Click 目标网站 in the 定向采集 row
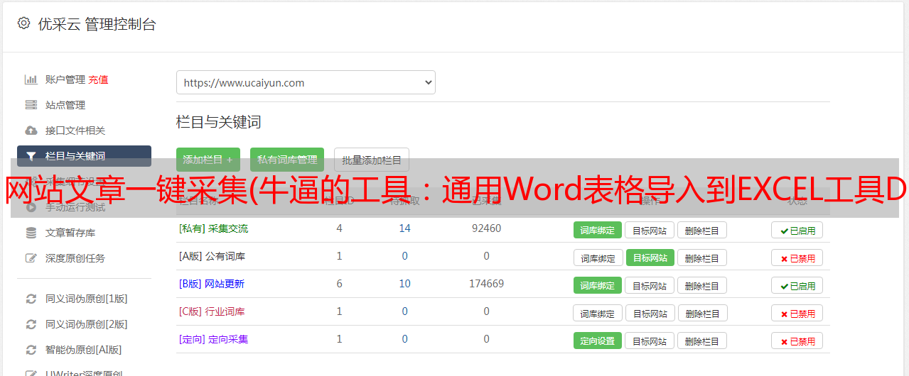This screenshot has width=909, height=376. 650,341
